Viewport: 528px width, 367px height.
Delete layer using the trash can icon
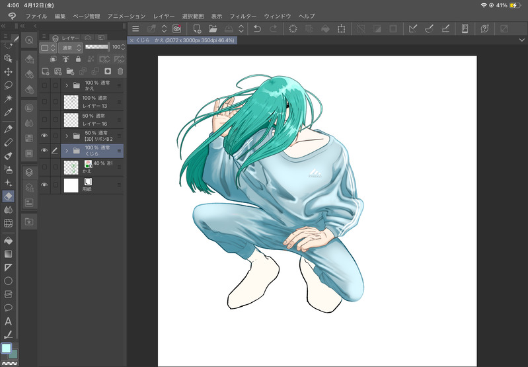point(120,71)
